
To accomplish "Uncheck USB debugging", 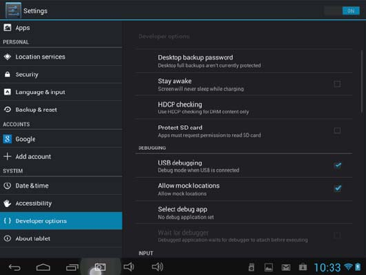I will click(x=337, y=165).
